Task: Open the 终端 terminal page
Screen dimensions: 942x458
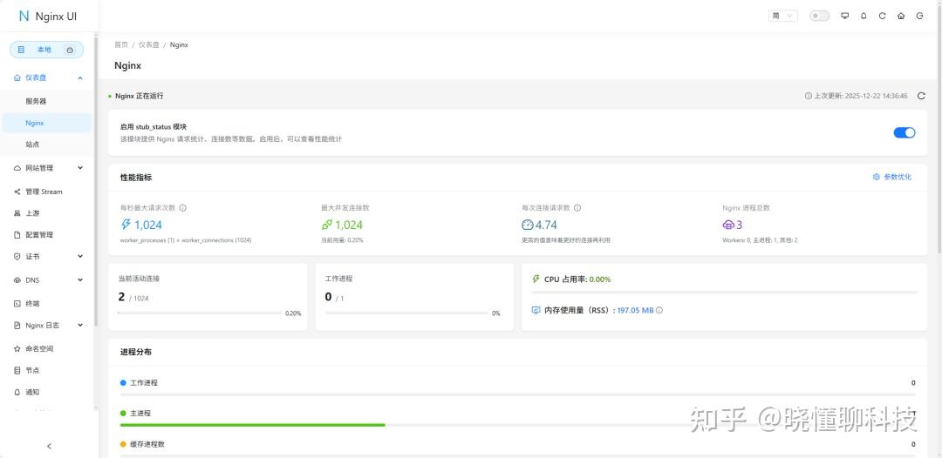Action: (48, 303)
